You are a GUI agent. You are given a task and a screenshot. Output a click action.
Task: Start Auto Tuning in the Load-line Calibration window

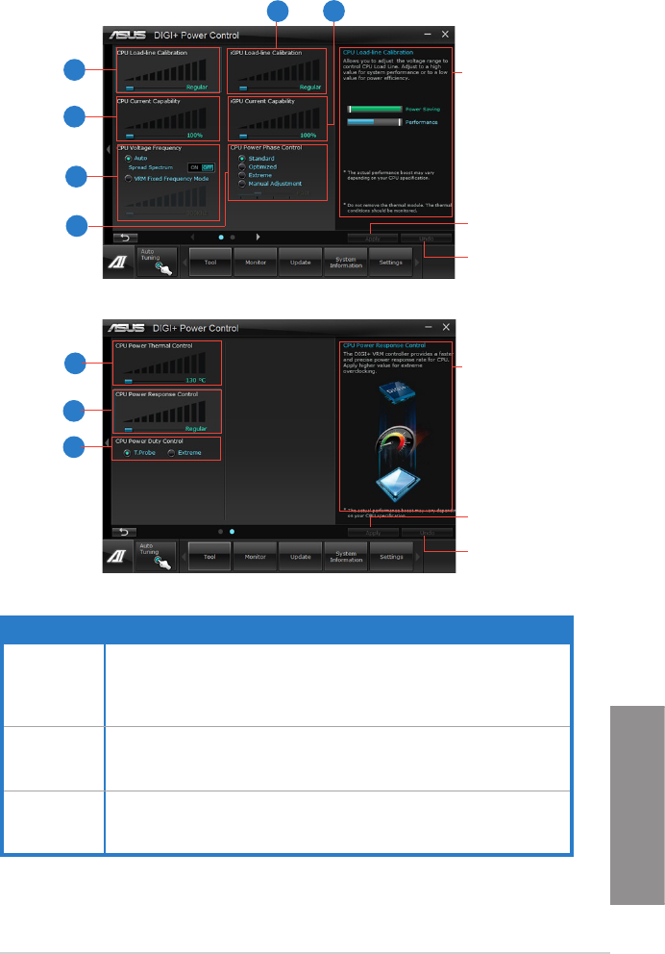click(x=157, y=262)
